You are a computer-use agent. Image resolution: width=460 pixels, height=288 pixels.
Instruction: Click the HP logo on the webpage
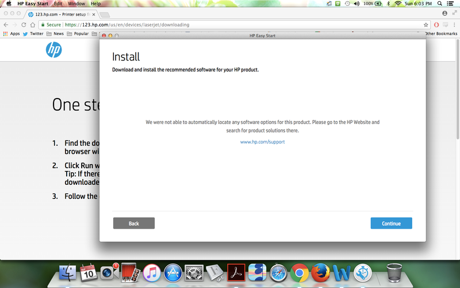tap(53, 50)
